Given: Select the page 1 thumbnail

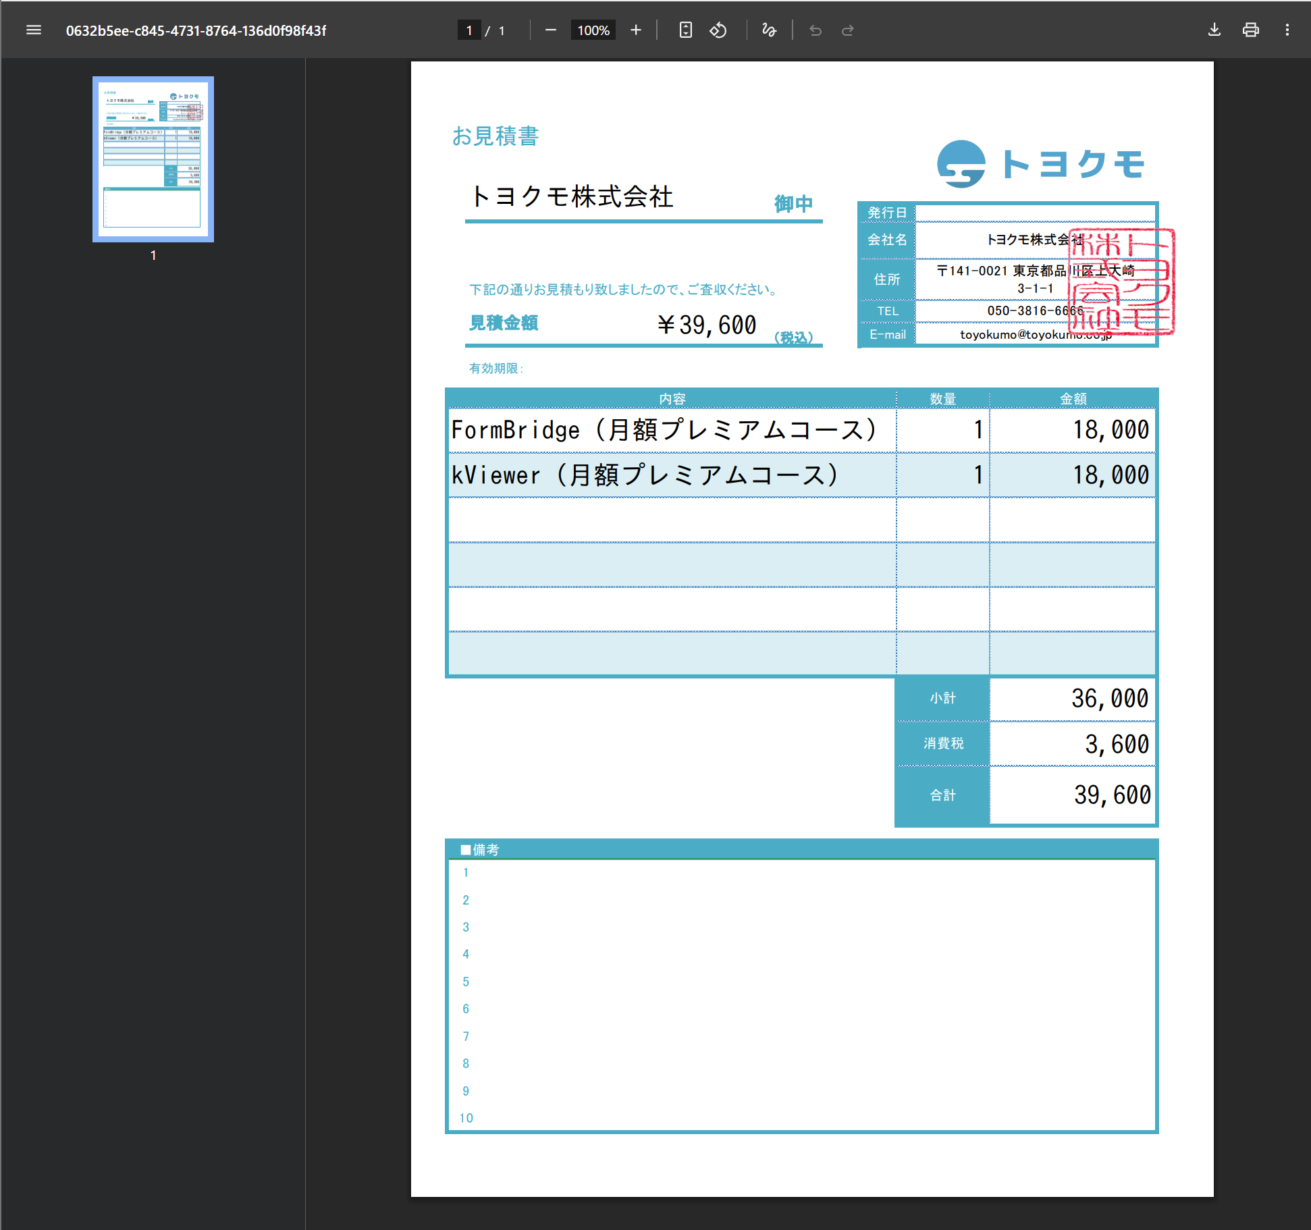Looking at the screenshot, I should coord(153,159).
